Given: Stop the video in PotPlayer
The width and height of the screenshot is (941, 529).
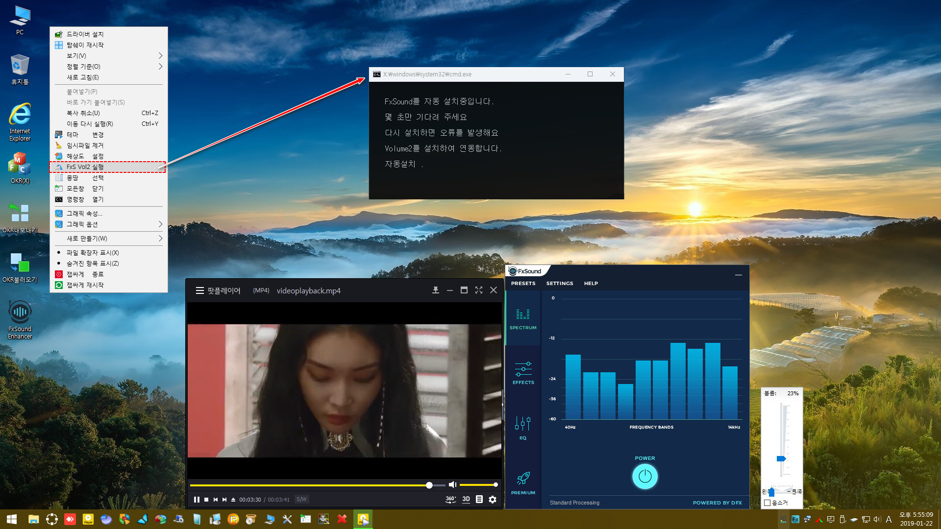Looking at the screenshot, I should click(x=206, y=500).
